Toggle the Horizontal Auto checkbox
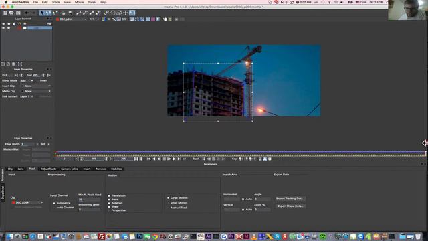428x241 pixels. (x=243, y=199)
